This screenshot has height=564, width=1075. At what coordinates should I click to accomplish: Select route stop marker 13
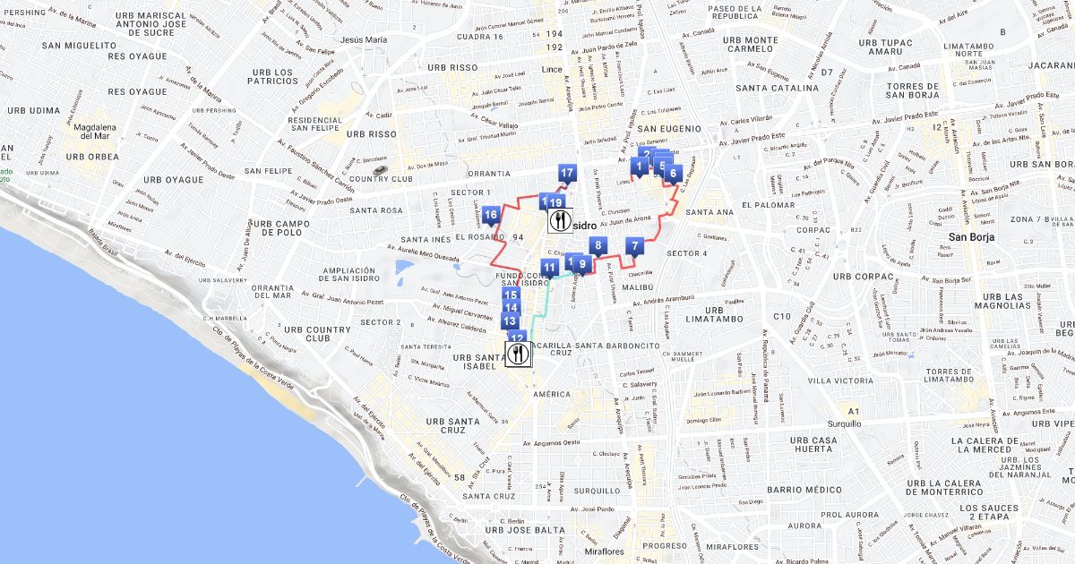(x=510, y=321)
